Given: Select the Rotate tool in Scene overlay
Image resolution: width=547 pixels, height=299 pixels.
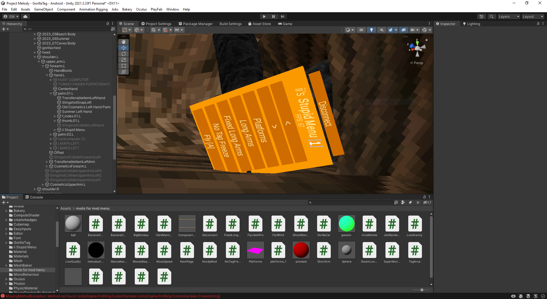Looking at the screenshot, I should click(x=124, y=54).
